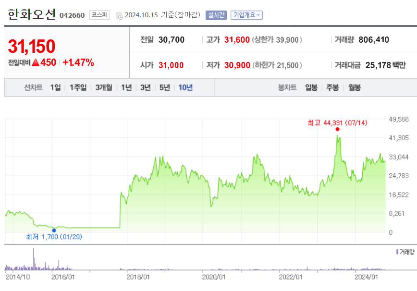Click the 16,522 y-axis value

[x=399, y=195]
